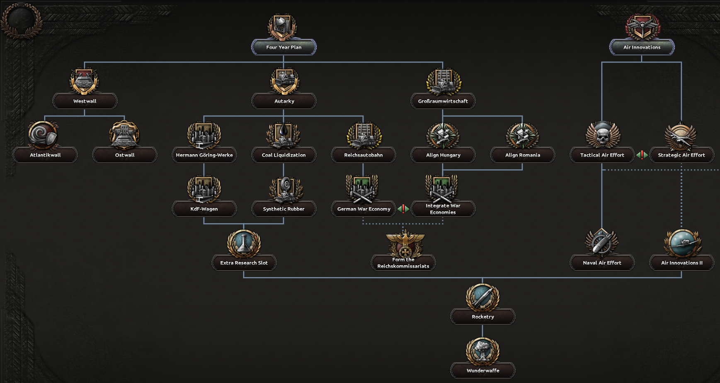Select the Synthetic Rubber label
Viewport: 720px width, 383px height.
pyautogui.click(x=284, y=209)
